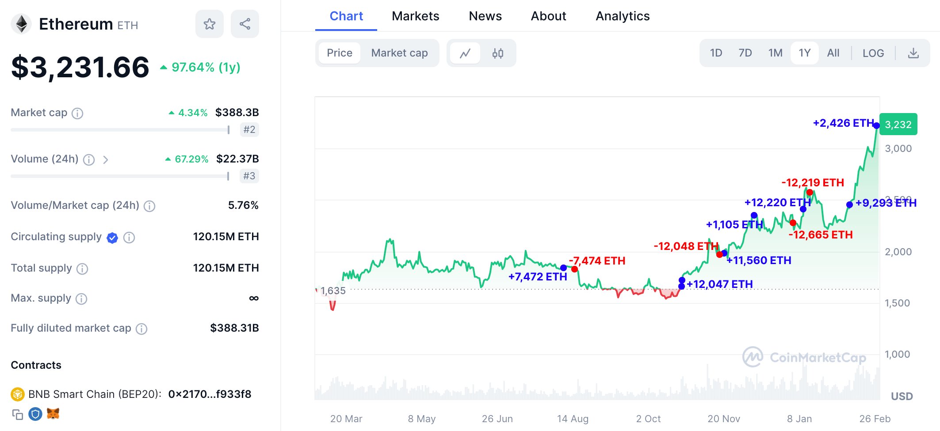Copy contract address with copy icon
Image resolution: width=940 pixels, height=431 pixels.
(18, 415)
